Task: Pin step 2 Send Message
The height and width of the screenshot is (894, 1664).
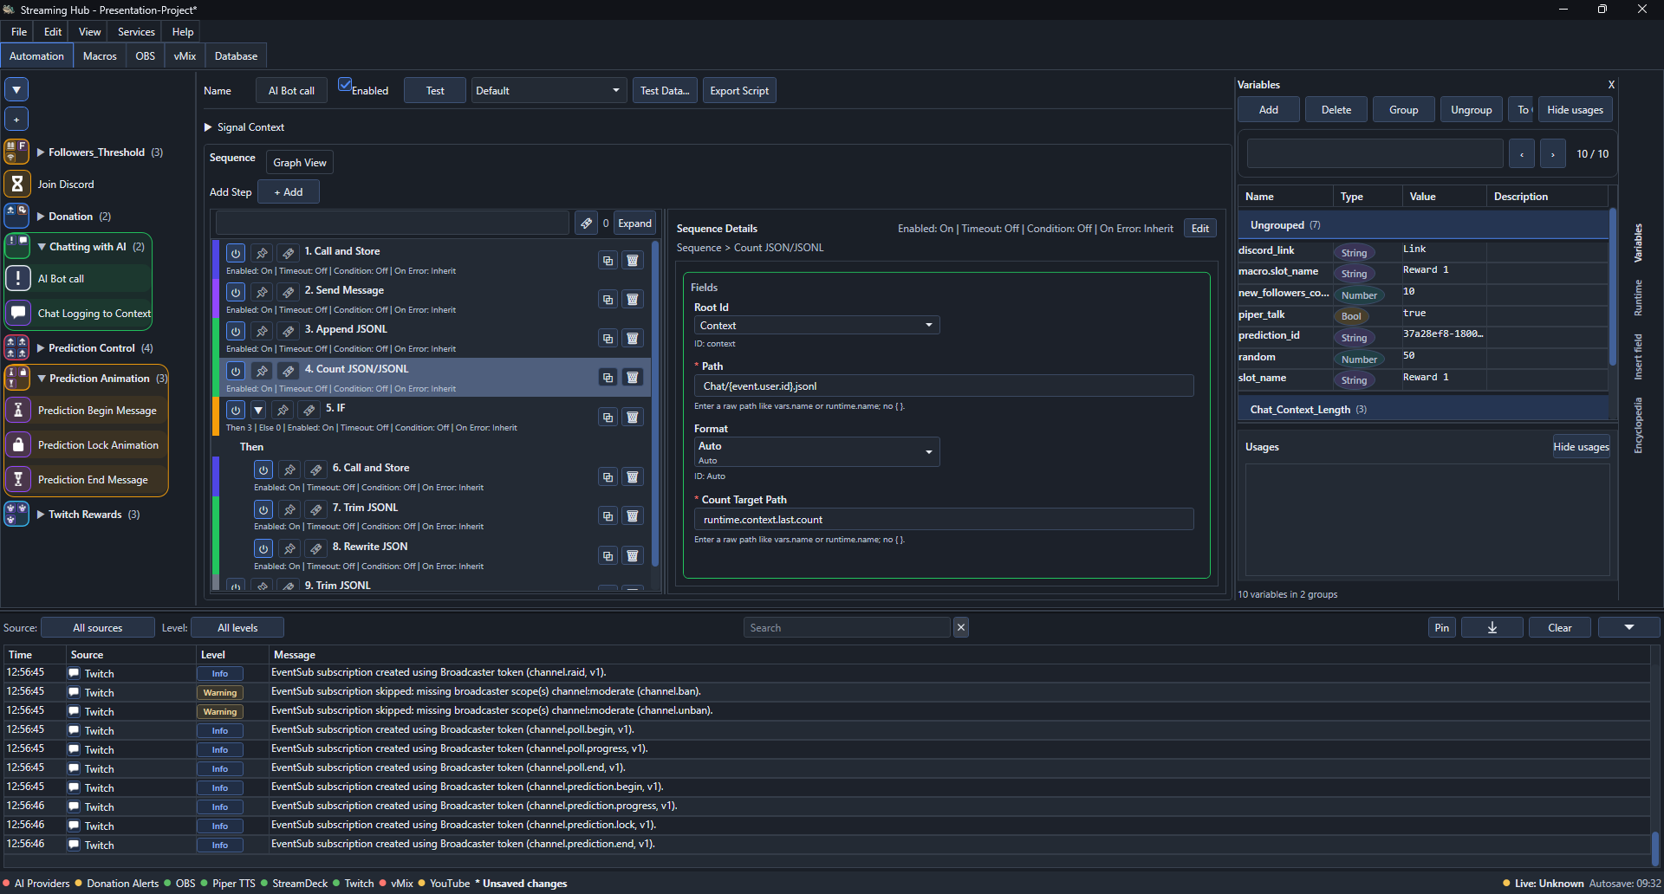Action: 262,292
